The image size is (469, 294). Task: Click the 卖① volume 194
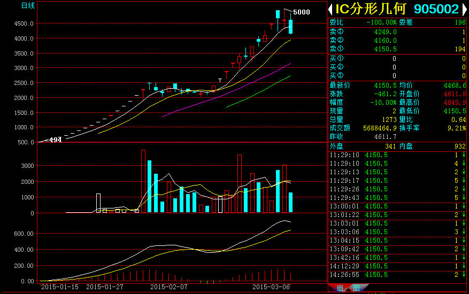coord(460,49)
